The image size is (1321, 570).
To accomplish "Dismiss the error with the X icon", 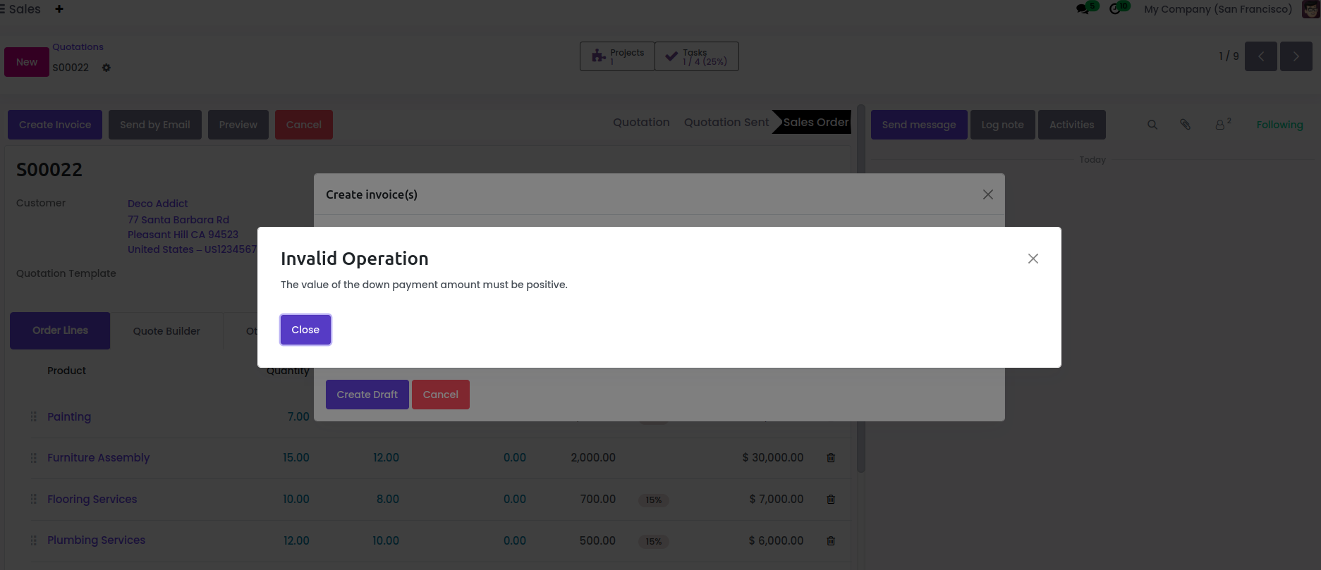I will (x=1033, y=259).
